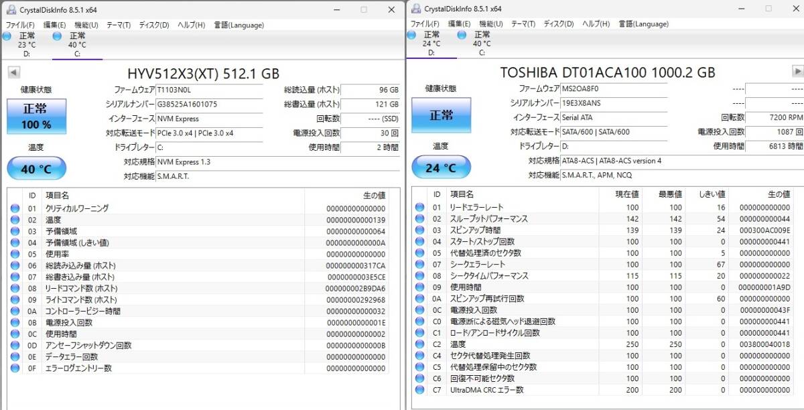Click the 40 °C temperature button in the HYV512X3 window
804x410 pixels.
click(x=36, y=169)
